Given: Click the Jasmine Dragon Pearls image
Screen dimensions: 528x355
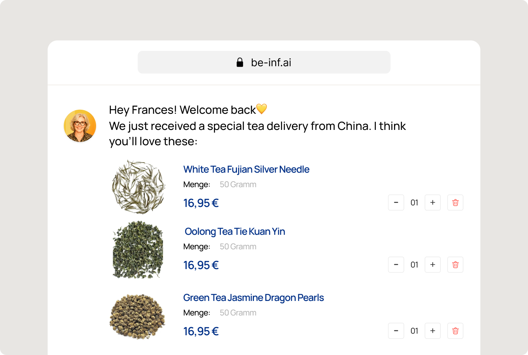Looking at the screenshot, I should click(x=137, y=317).
